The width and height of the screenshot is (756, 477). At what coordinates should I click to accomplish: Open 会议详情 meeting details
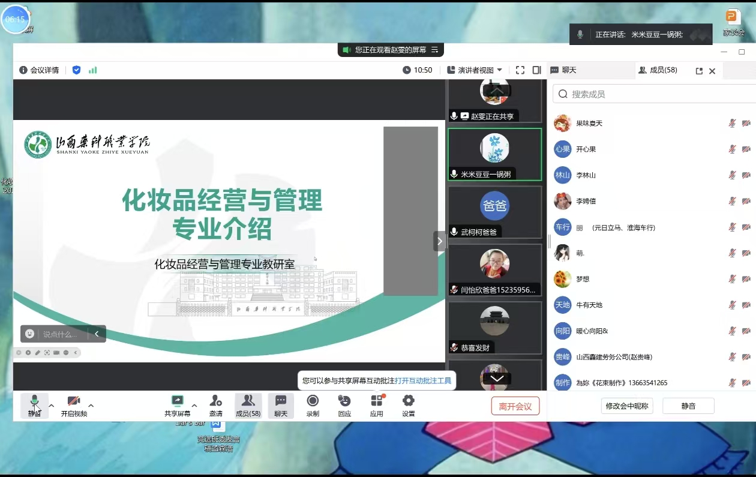tap(40, 70)
